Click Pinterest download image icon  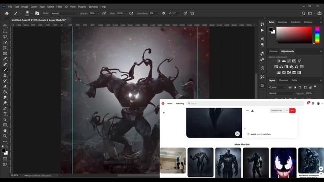pos(252,111)
